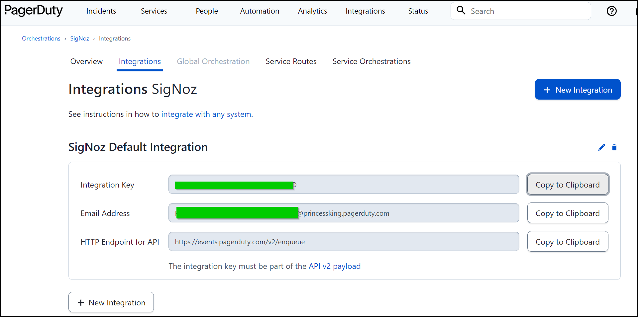Click the outlined New Integration button below the card
This screenshot has height=317, width=638.
coord(111,302)
